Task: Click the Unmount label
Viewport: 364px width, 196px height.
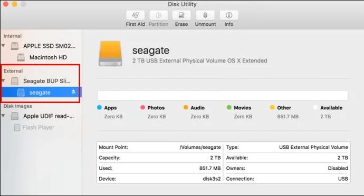Action: [x=205, y=24]
